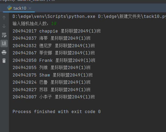Image resolution: width=166 pixels, height=132 pixels.
Task: Click the Down the Stack Trace arrow
Action: (4, 26)
